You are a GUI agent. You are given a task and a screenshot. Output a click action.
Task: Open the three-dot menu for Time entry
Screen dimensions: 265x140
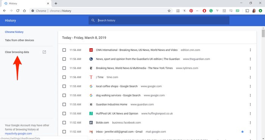(250, 77)
